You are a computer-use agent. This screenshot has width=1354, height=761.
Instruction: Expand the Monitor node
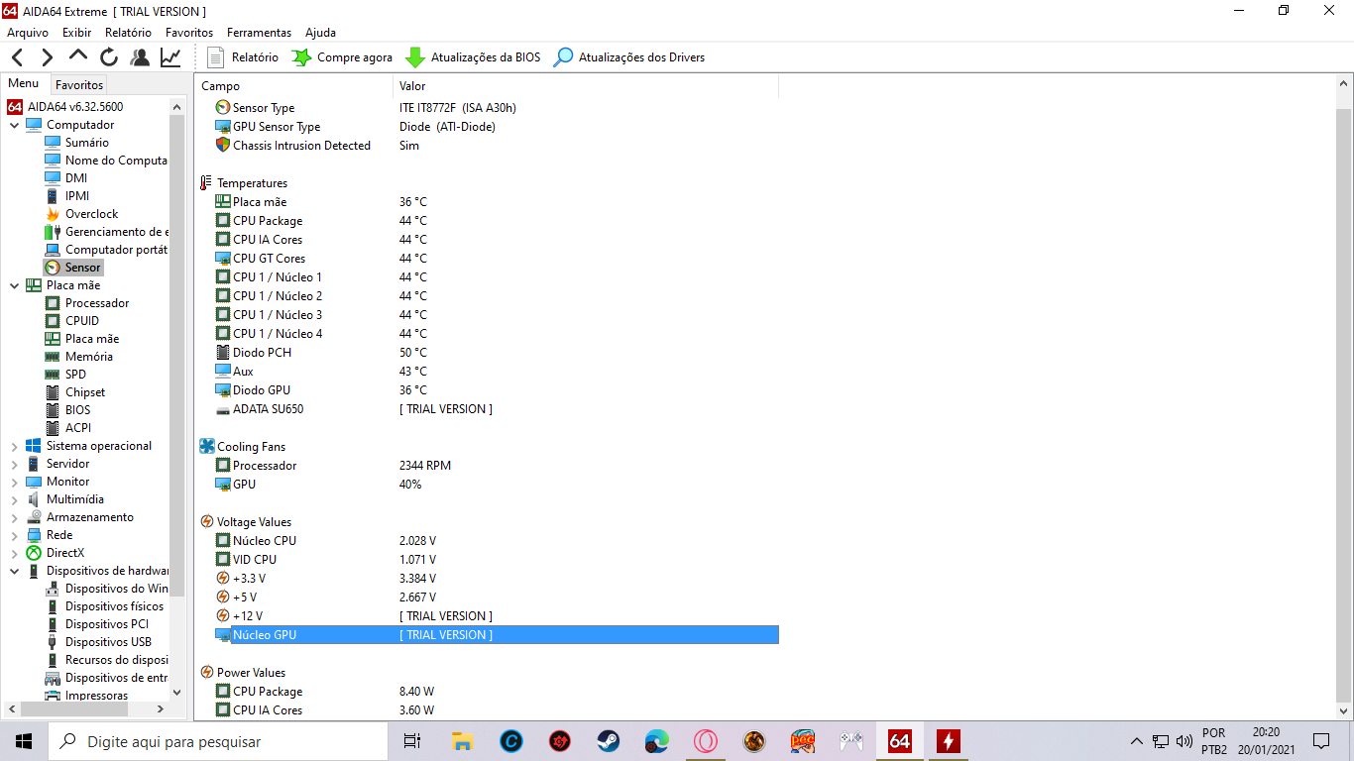click(14, 482)
